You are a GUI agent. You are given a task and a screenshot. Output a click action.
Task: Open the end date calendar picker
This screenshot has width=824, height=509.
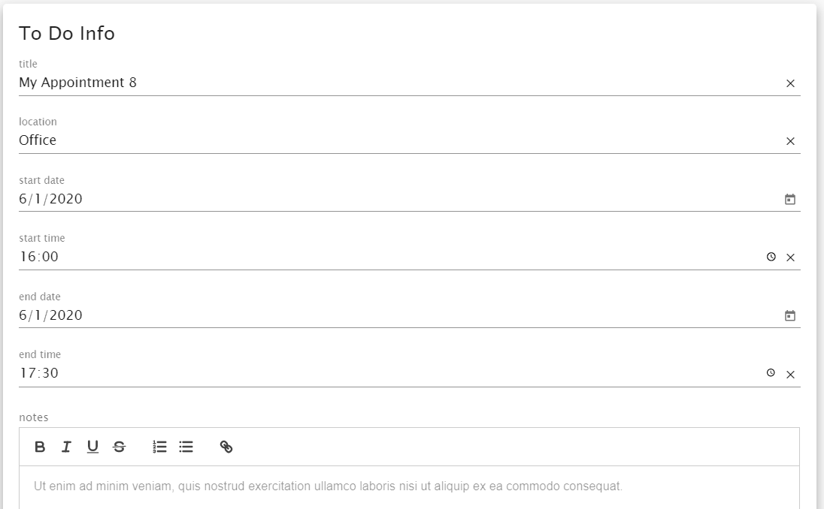coord(790,316)
